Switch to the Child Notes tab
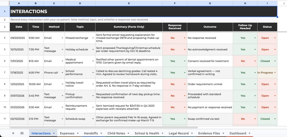 pos(116,133)
